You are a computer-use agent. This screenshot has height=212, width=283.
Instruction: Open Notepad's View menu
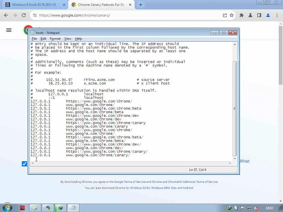(x=68, y=39)
